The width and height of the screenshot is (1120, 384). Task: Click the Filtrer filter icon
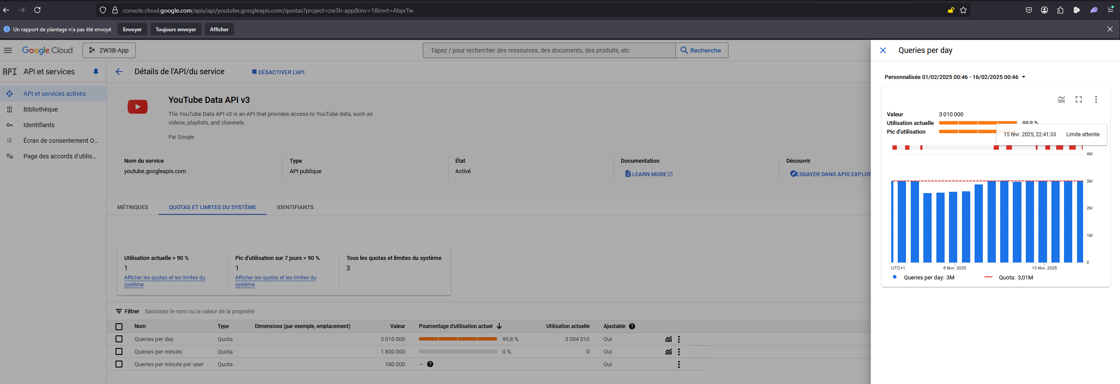119,312
